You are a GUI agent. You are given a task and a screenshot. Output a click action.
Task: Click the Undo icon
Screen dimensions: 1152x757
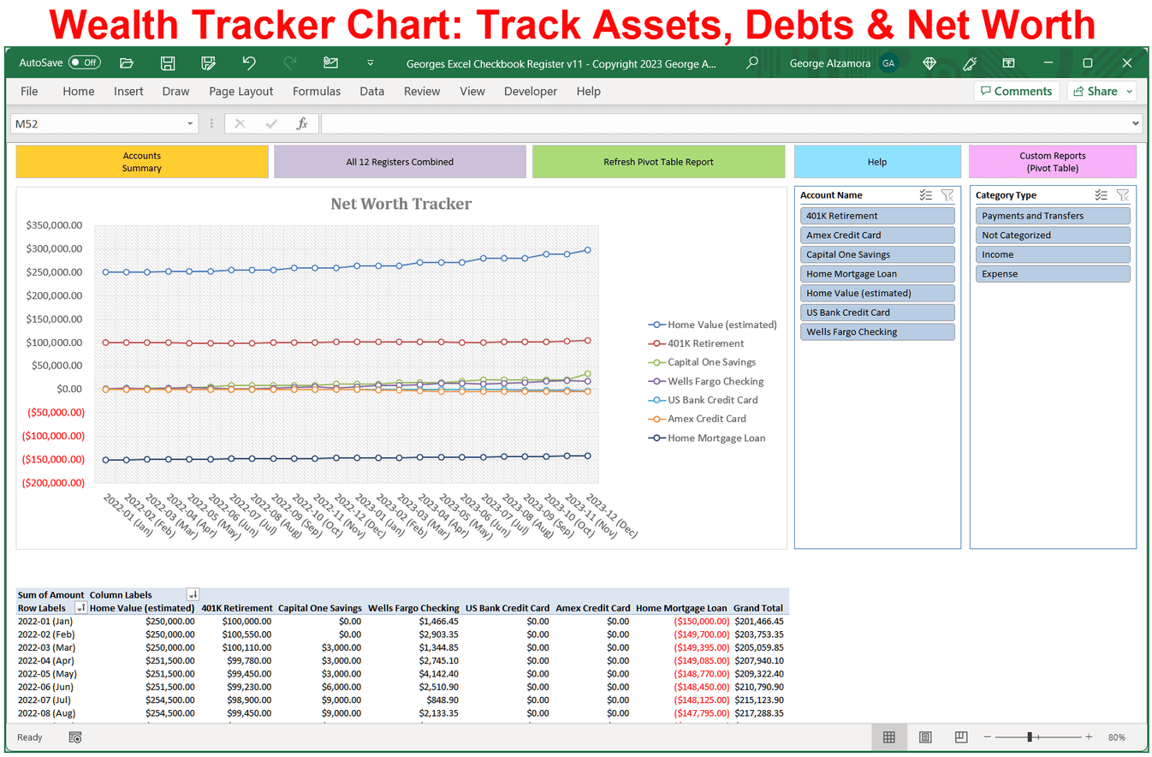[x=248, y=63]
